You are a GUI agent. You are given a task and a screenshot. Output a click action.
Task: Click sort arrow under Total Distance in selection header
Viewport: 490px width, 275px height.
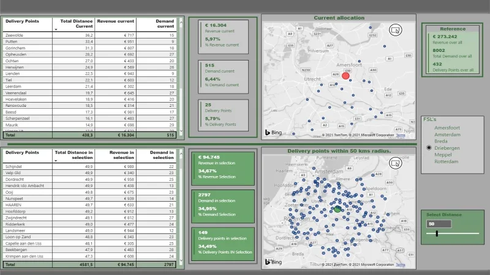click(56, 161)
